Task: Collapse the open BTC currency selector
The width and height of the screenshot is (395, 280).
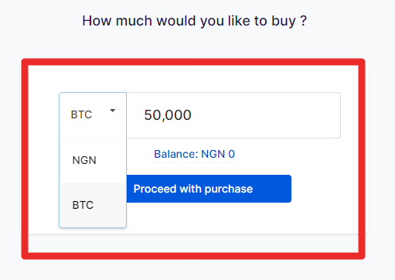Action: click(93, 115)
